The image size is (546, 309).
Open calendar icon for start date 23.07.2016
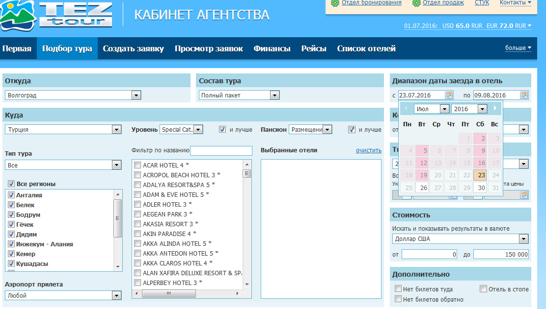coord(449,95)
